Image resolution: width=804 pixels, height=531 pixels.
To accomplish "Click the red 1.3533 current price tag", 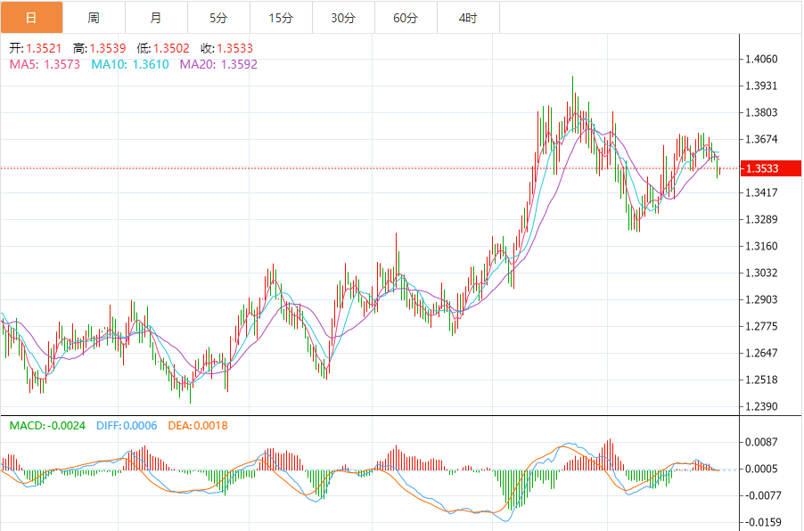I will point(771,168).
